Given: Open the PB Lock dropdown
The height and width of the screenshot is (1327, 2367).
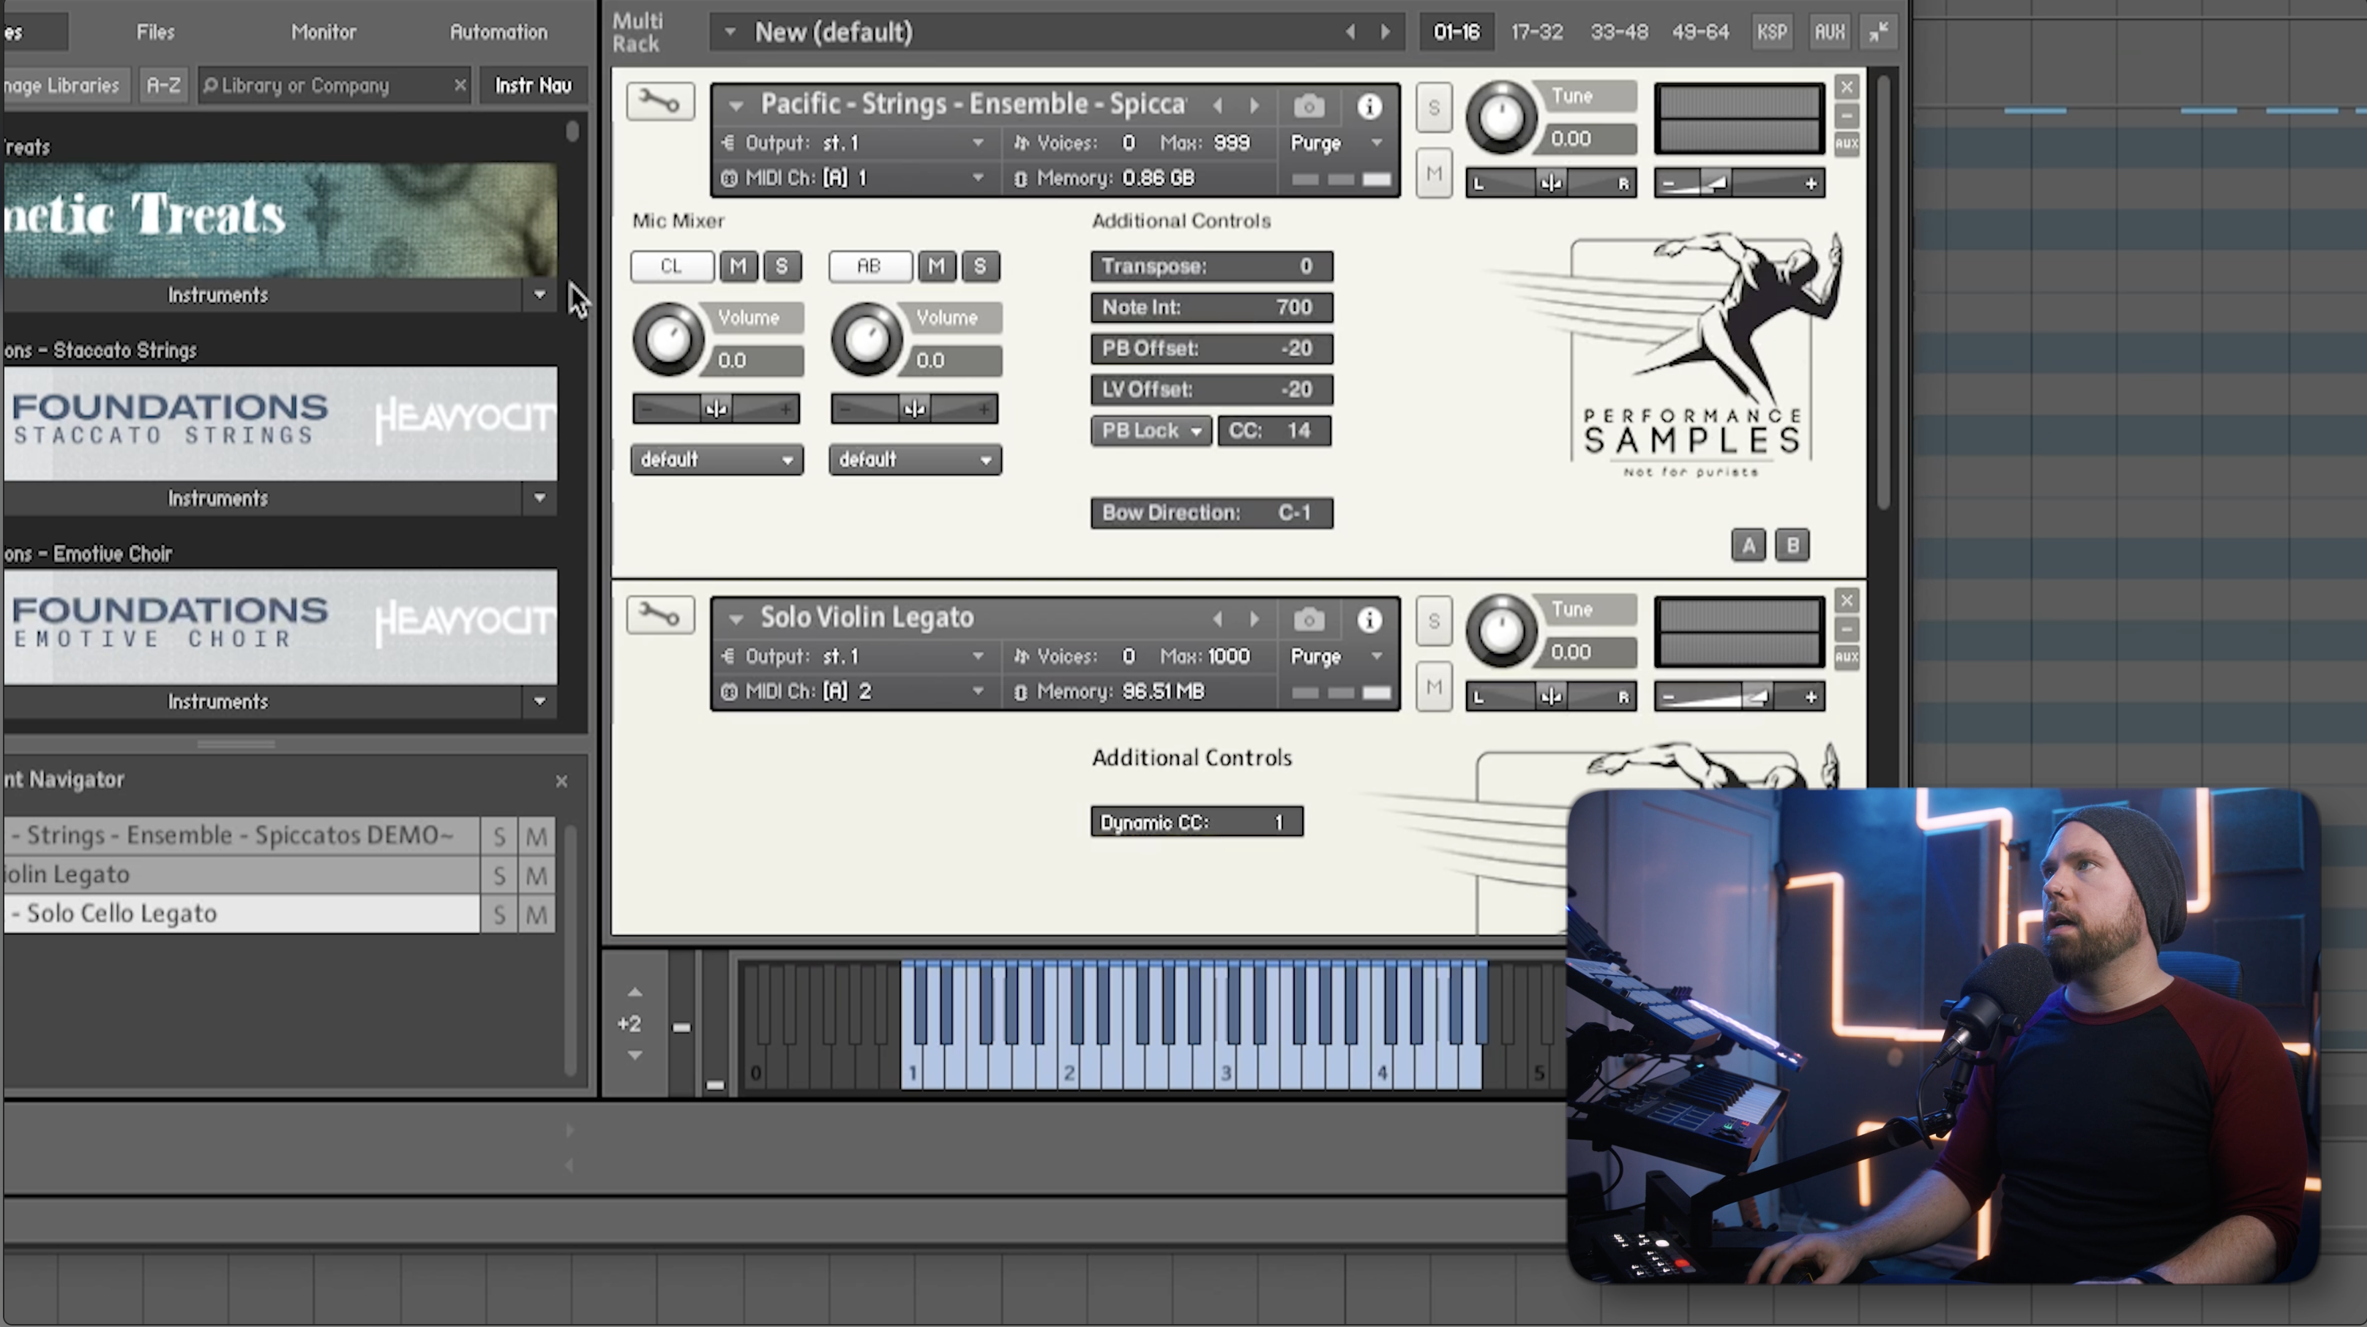Looking at the screenshot, I should point(1151,431).
